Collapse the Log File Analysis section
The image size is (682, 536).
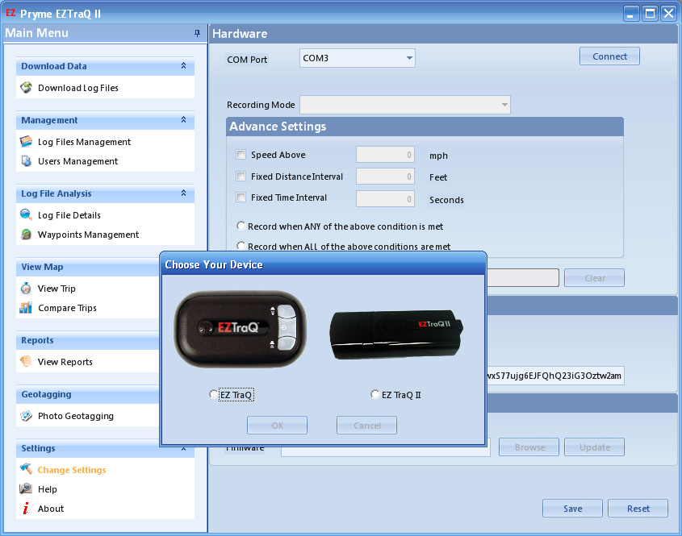[183, 193]
